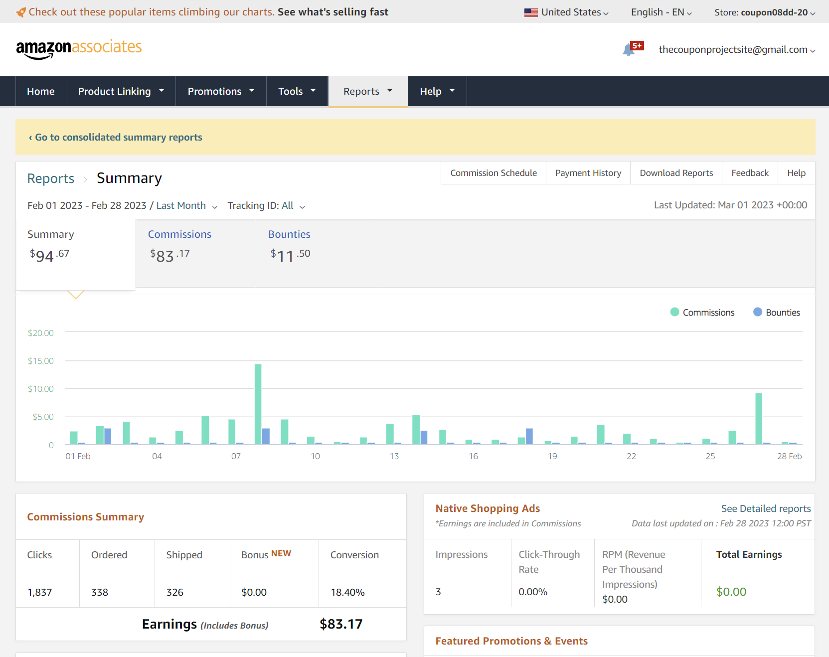Click the 28 Feb axis label
Viewport: 829px width, 657px height.
point(789,456)
